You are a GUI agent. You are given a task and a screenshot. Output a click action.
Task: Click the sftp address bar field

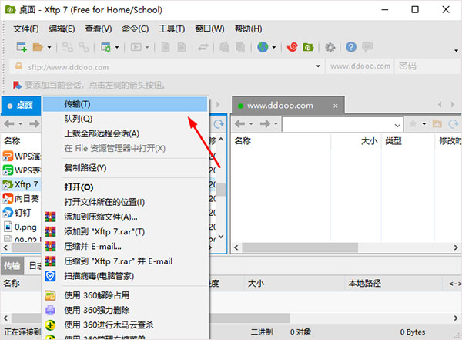(x=166, y=67)
